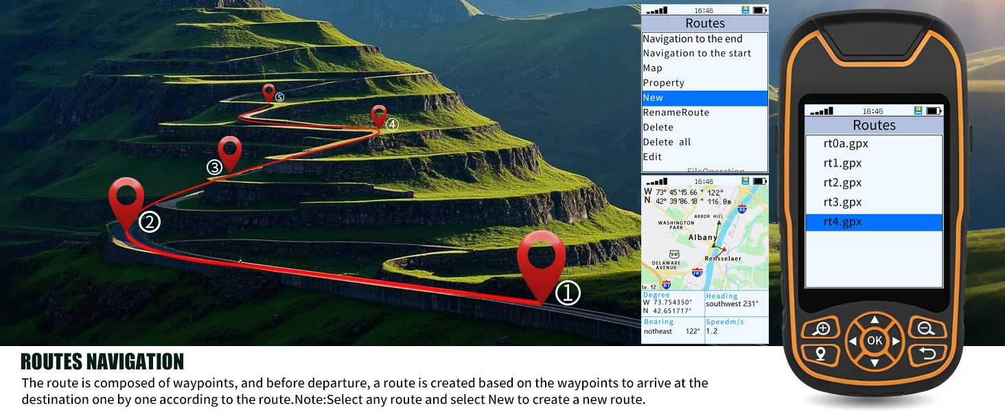Screen dimensions: 1005x412
Task: Tap the waypoint pin button on the device
Action: [x=820, y=355]
